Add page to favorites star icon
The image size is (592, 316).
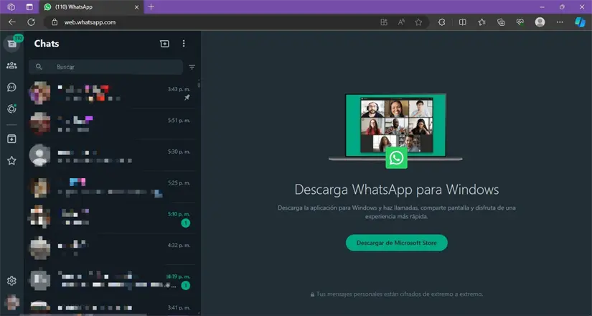click(x=418, y=22)
